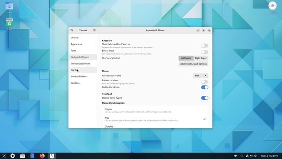The height and width of the screenshot is (159, 282).
Task: Turn on the Pointer Location switch
Action: (x=204, y=82)
